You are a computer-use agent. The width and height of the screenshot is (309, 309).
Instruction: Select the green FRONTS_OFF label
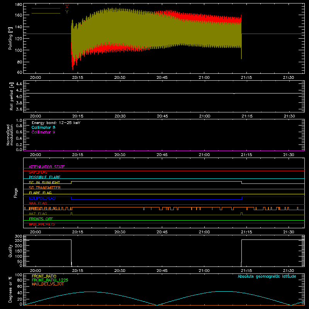coord(41,219)
